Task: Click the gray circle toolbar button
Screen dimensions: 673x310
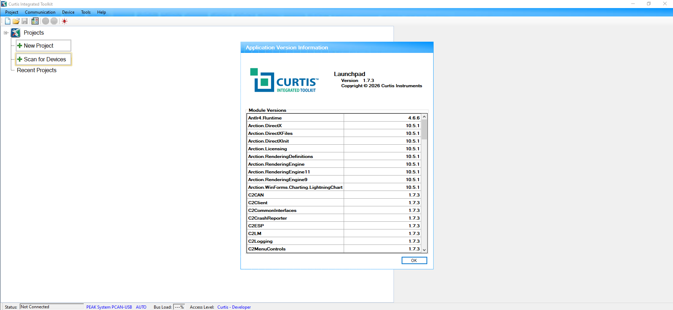Action: tap(46, 21)
